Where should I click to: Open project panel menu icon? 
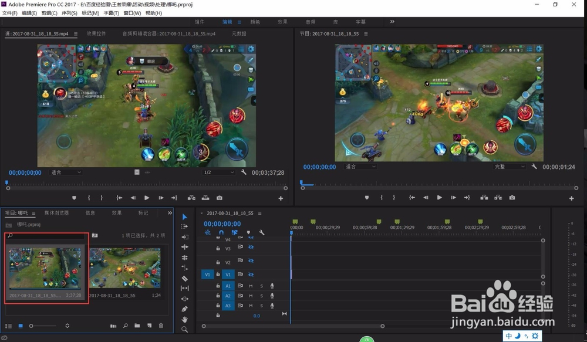pos(33,213)
